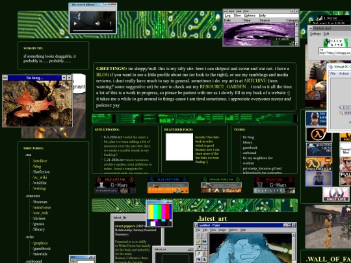Open the Options menu in Paint
Screen dimensions: 351x263
[233, 230]
